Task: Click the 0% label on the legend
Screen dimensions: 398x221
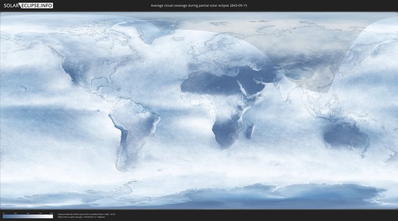Action: (3, 213)
